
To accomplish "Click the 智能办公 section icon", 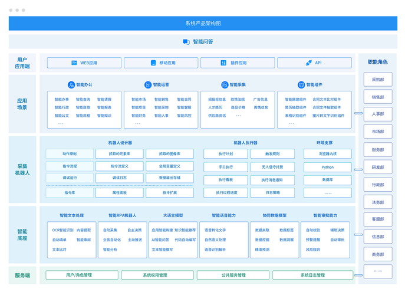I will pos(71,84).
